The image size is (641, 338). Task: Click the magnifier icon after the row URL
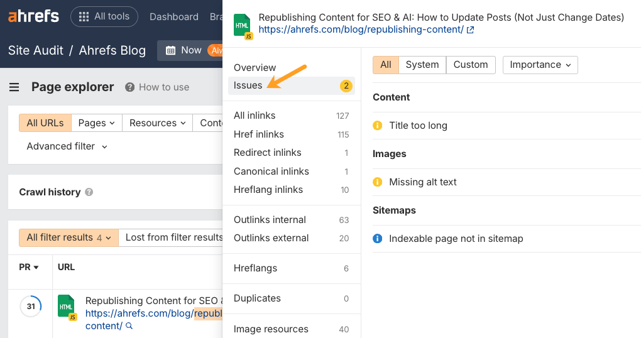129,326
